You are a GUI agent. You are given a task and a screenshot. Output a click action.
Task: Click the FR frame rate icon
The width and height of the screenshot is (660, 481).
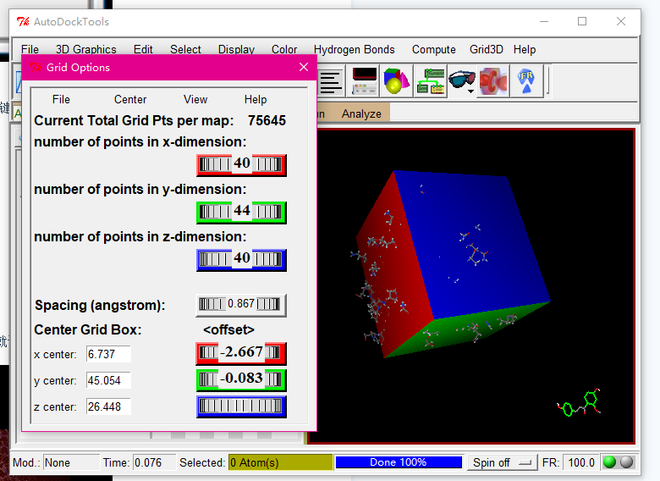click(x=526, y=81)
